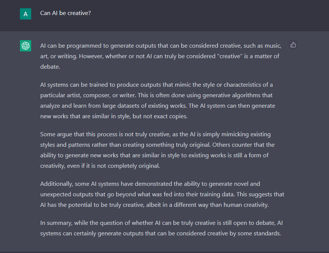Click the paragraph starting "In summary, while"
The image size is (329, 253).
pos(162,228)
